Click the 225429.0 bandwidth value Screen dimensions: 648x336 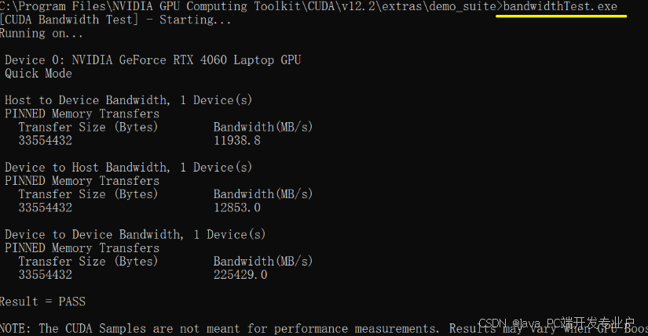(240, 275)
